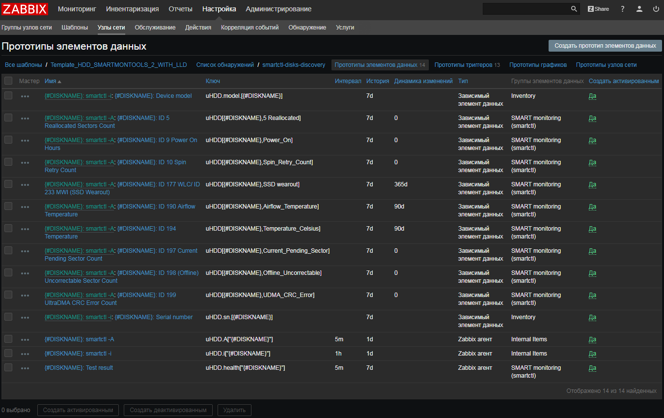Open the help question mark icon

tap(622, 9)
